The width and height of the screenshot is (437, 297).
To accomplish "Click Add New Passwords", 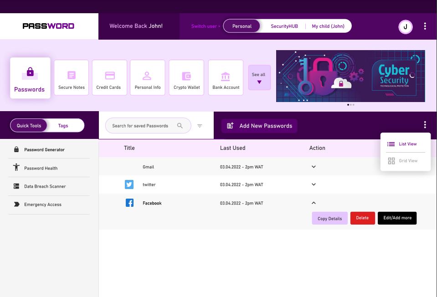I will tap(259, 125).
